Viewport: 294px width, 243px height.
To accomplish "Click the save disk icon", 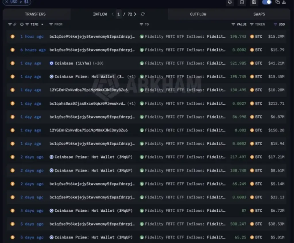I will 254,2.
